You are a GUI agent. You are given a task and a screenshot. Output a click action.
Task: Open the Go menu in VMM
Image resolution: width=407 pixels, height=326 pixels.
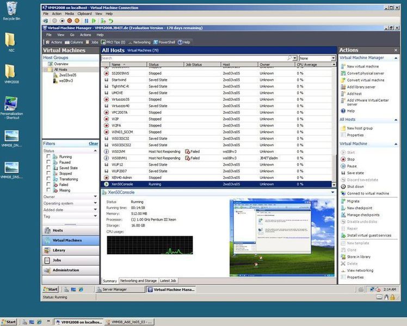pyautogui.click(x=72, y=35)
